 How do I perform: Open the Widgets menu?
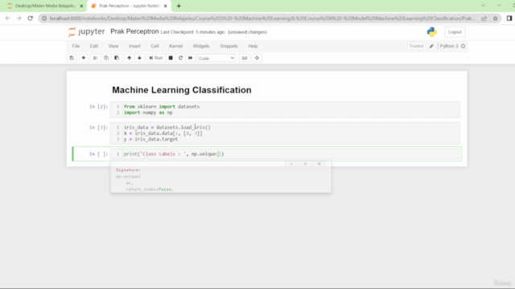point(201,47)
